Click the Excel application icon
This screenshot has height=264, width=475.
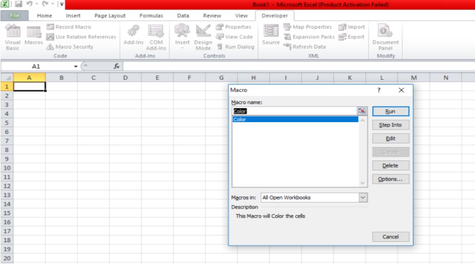click(5, 4)
